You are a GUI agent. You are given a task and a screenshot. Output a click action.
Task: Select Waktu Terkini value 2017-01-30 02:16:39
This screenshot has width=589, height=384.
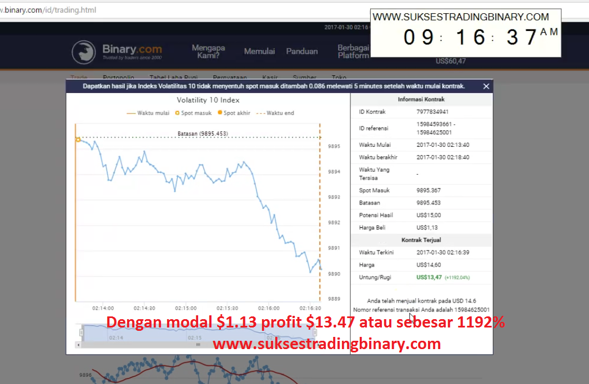[443, 252]
